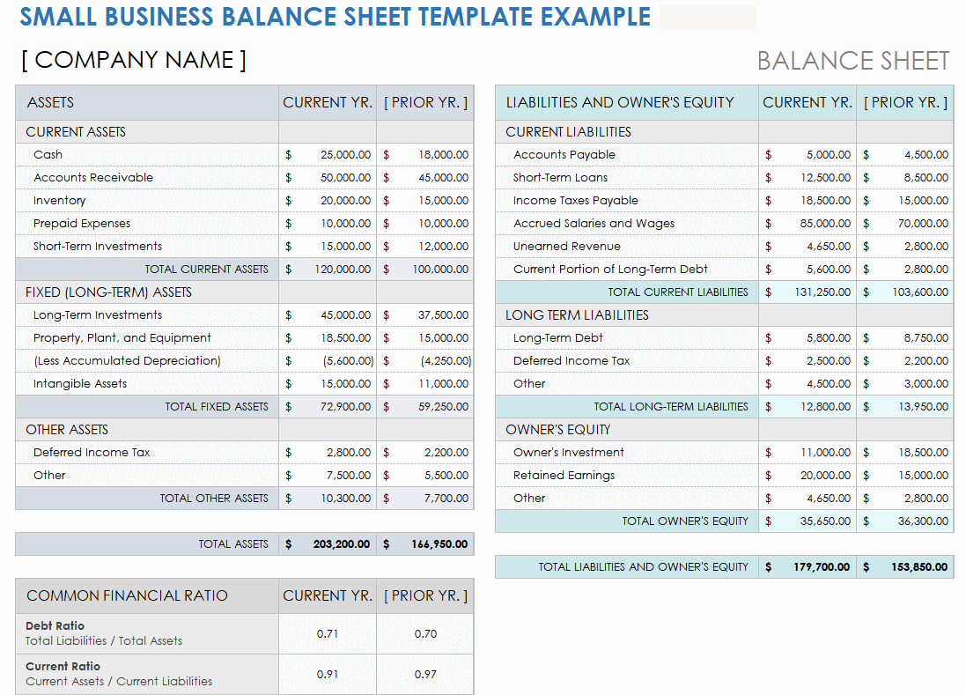
Task: Select the Cash current year amount cell
Action: (328, 155)
